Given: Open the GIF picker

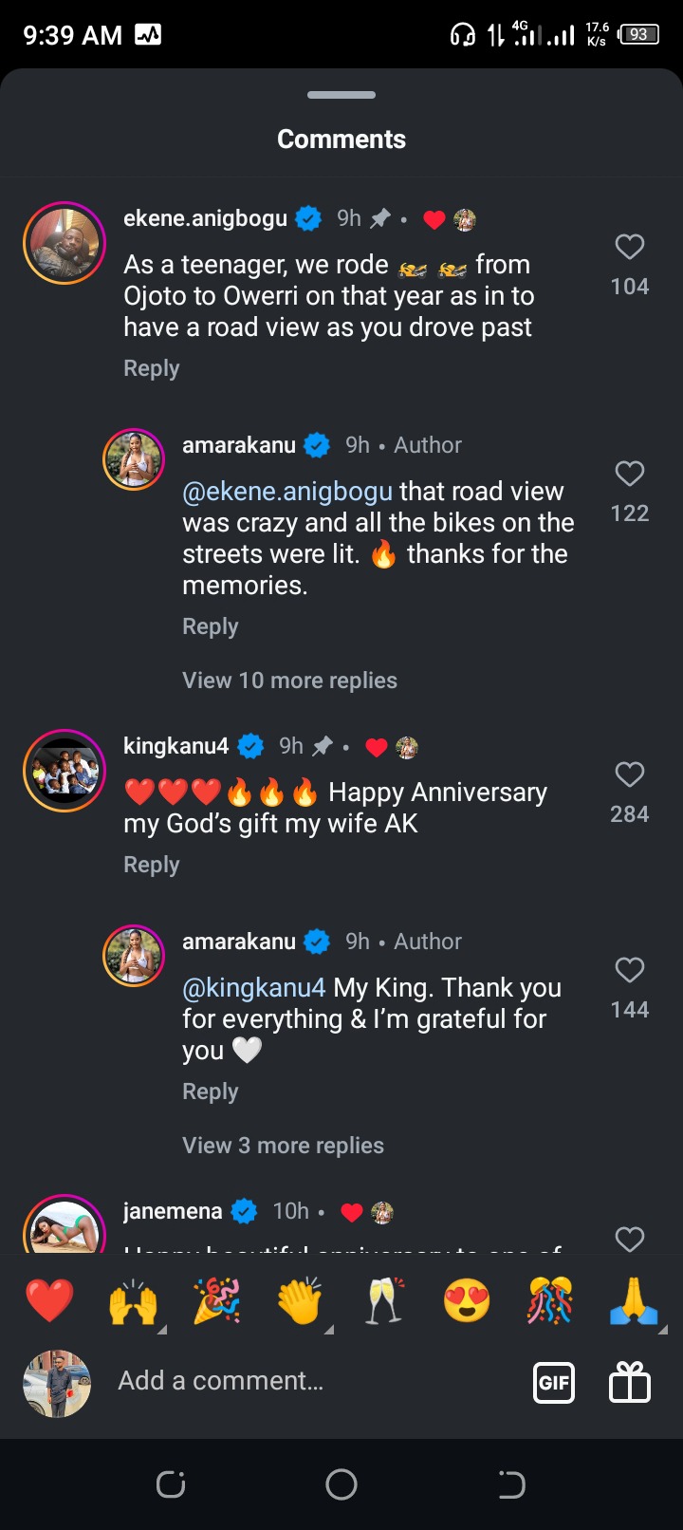Looking at the screenshot, I should click(554, 1382).
